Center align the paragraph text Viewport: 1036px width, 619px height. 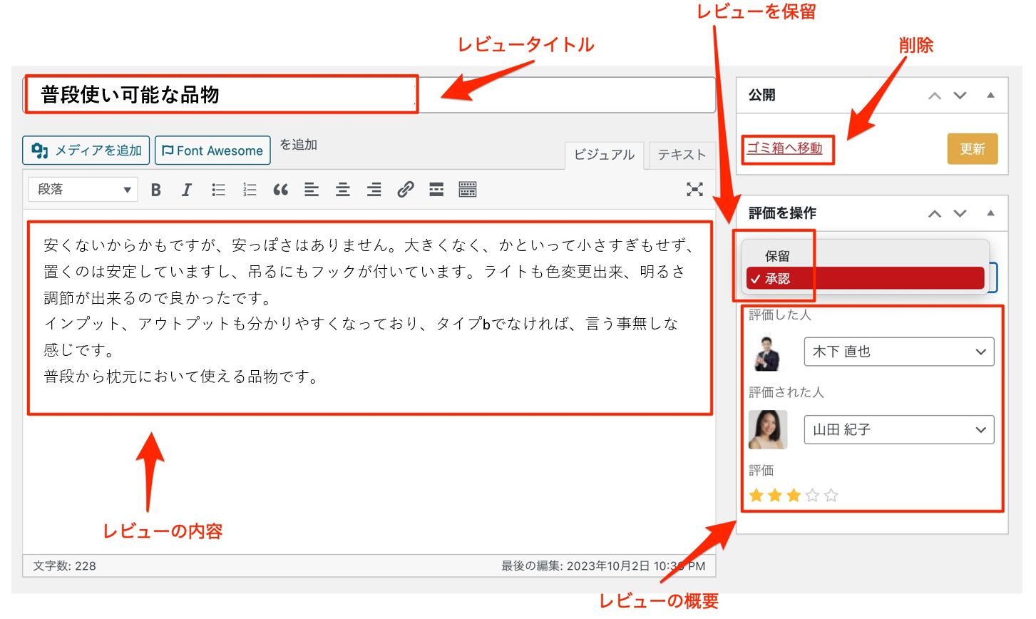pos(343,190)
